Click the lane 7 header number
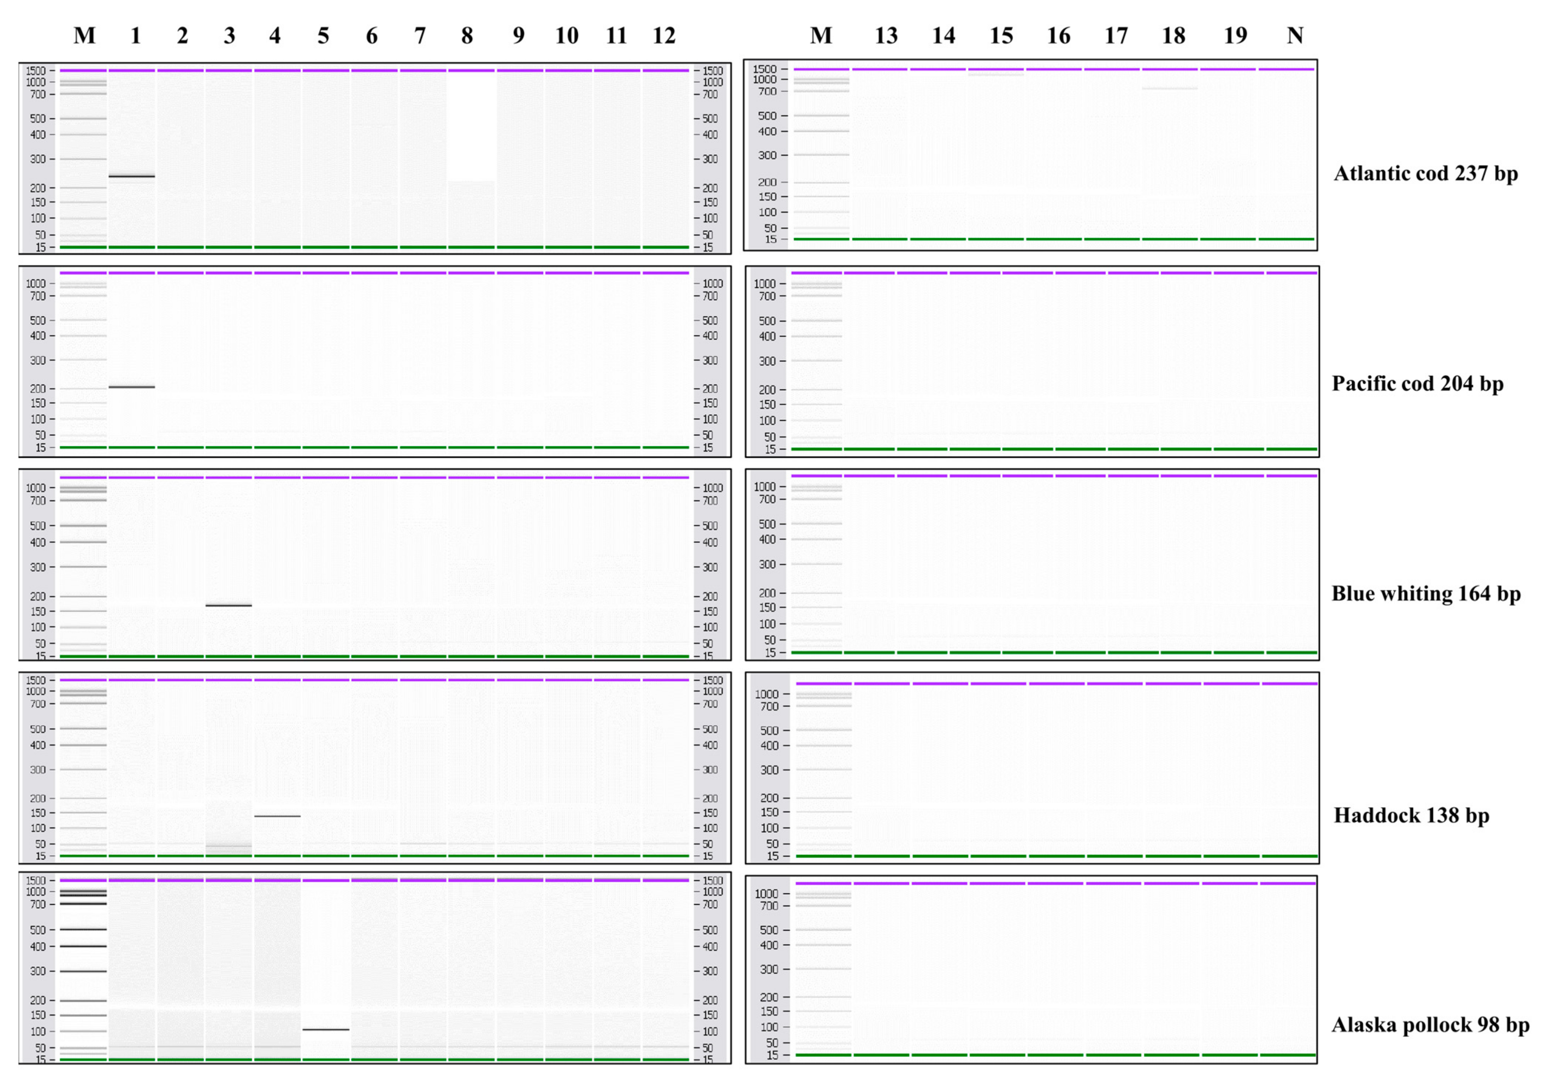The image size is (1547, 1091). click(x=420, y=36)
